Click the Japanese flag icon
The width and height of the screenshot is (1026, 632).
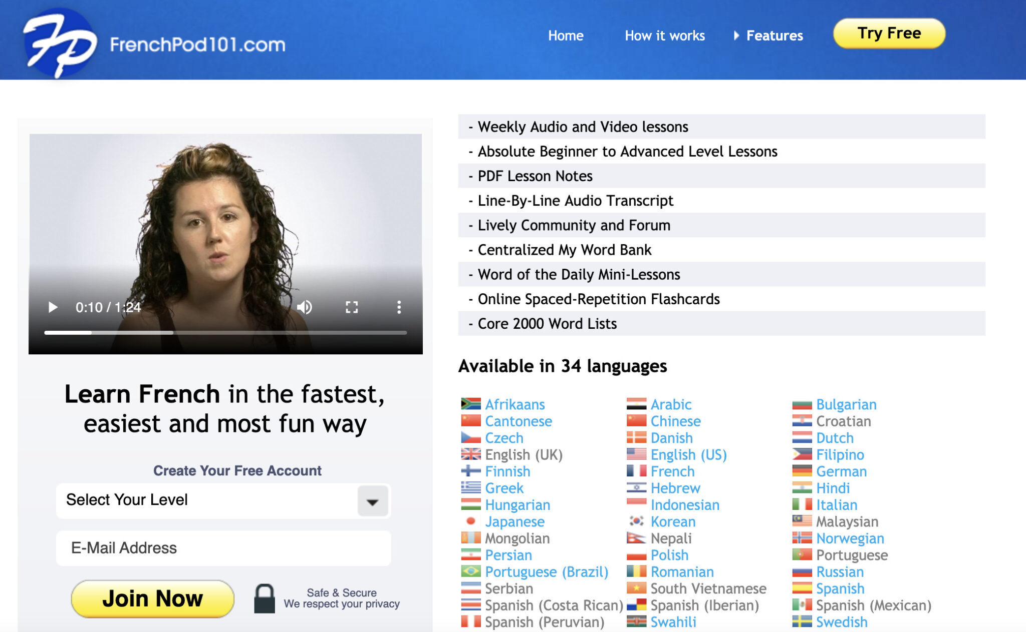pos(470,521)
